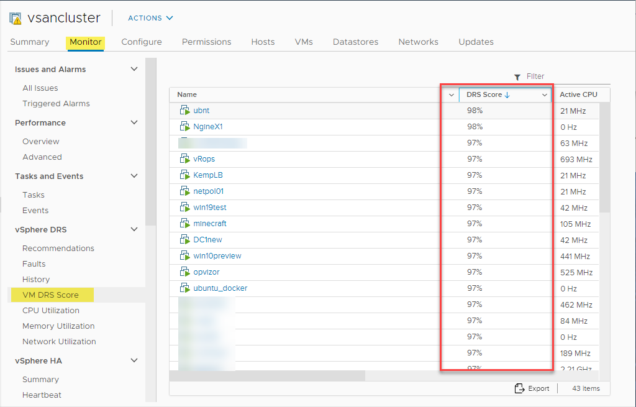
Task: Click the table vertical scrollbar thumb
Action: 604,157
